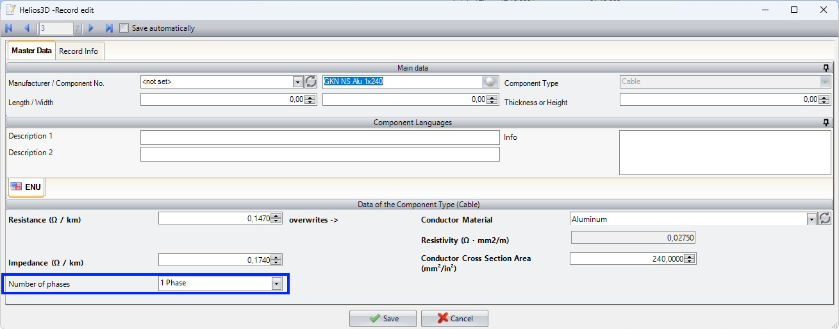Viewport: 839px width, 329px height.
Task: Open the Component Type dropdown
Action: [x=826, y=81]
